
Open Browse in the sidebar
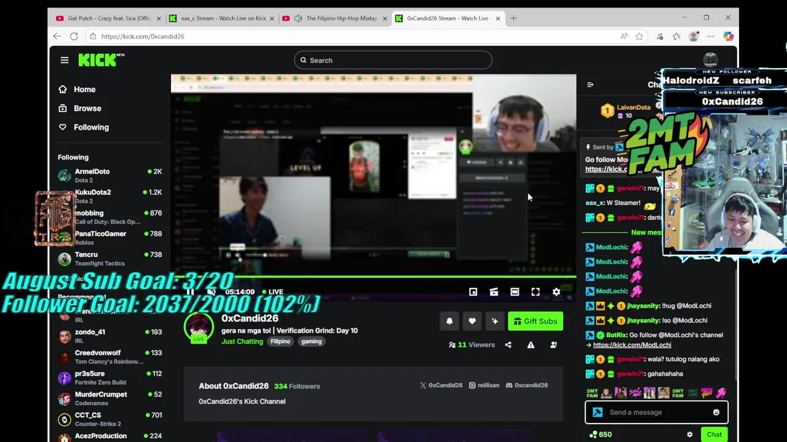[x=80, y=109]
